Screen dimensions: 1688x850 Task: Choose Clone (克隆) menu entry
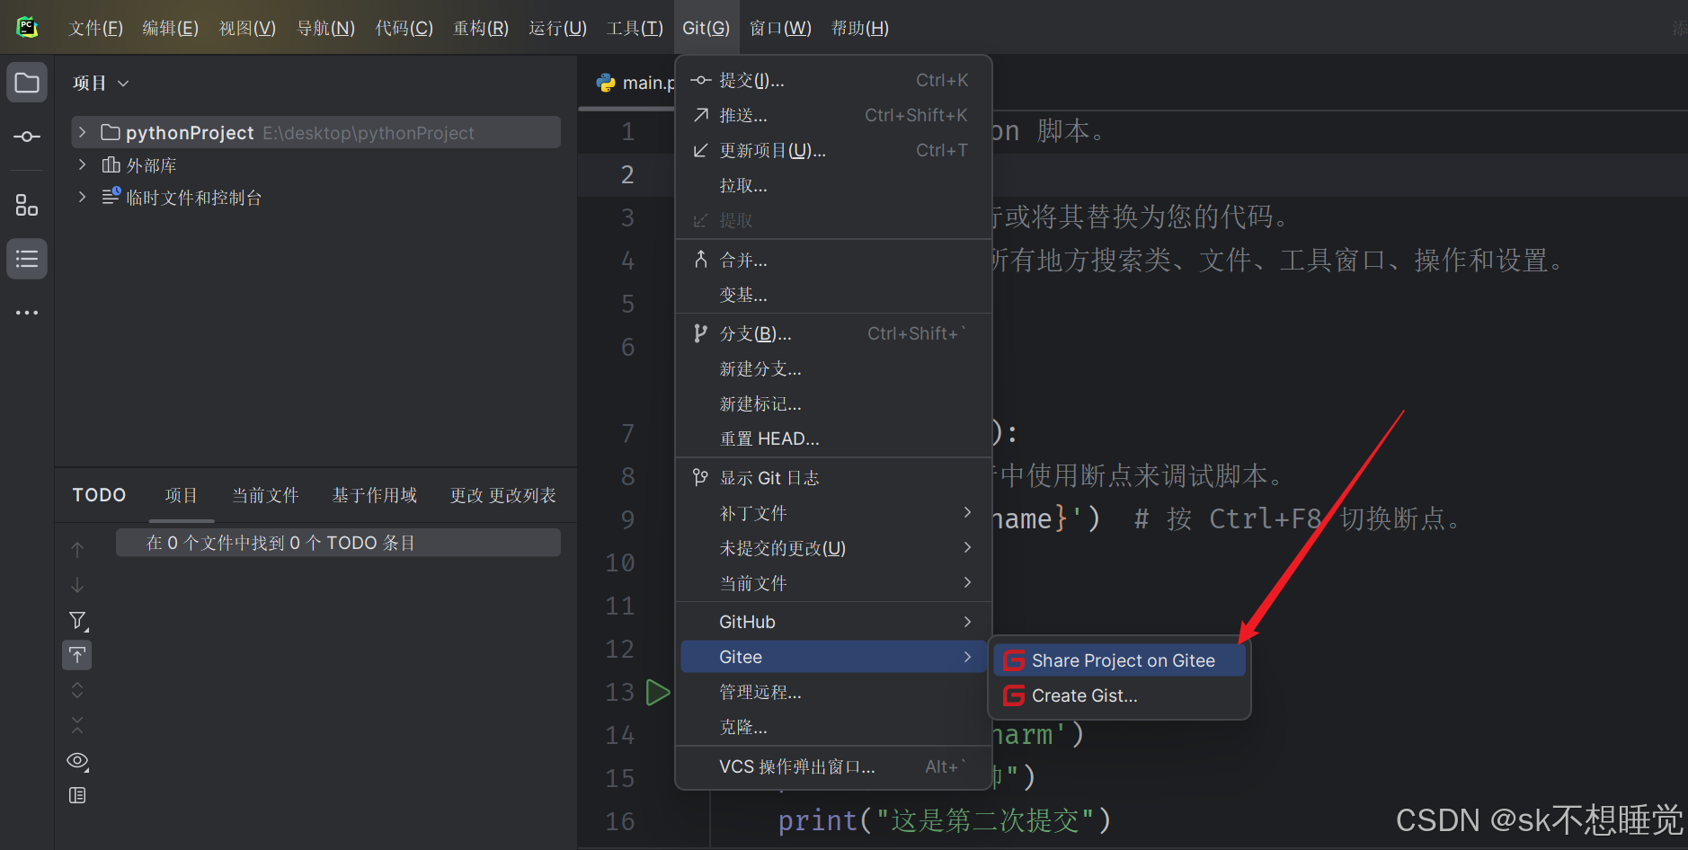(833, 727)
